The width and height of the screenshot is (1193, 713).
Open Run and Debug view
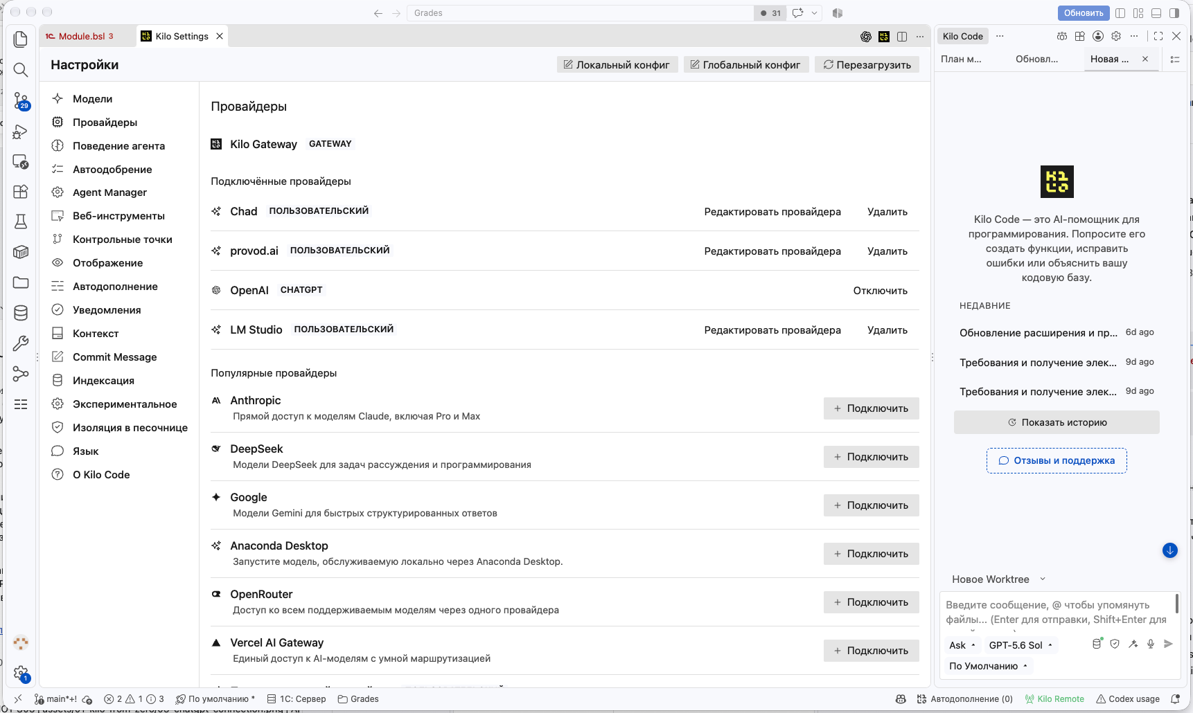(x=21, y=132)
